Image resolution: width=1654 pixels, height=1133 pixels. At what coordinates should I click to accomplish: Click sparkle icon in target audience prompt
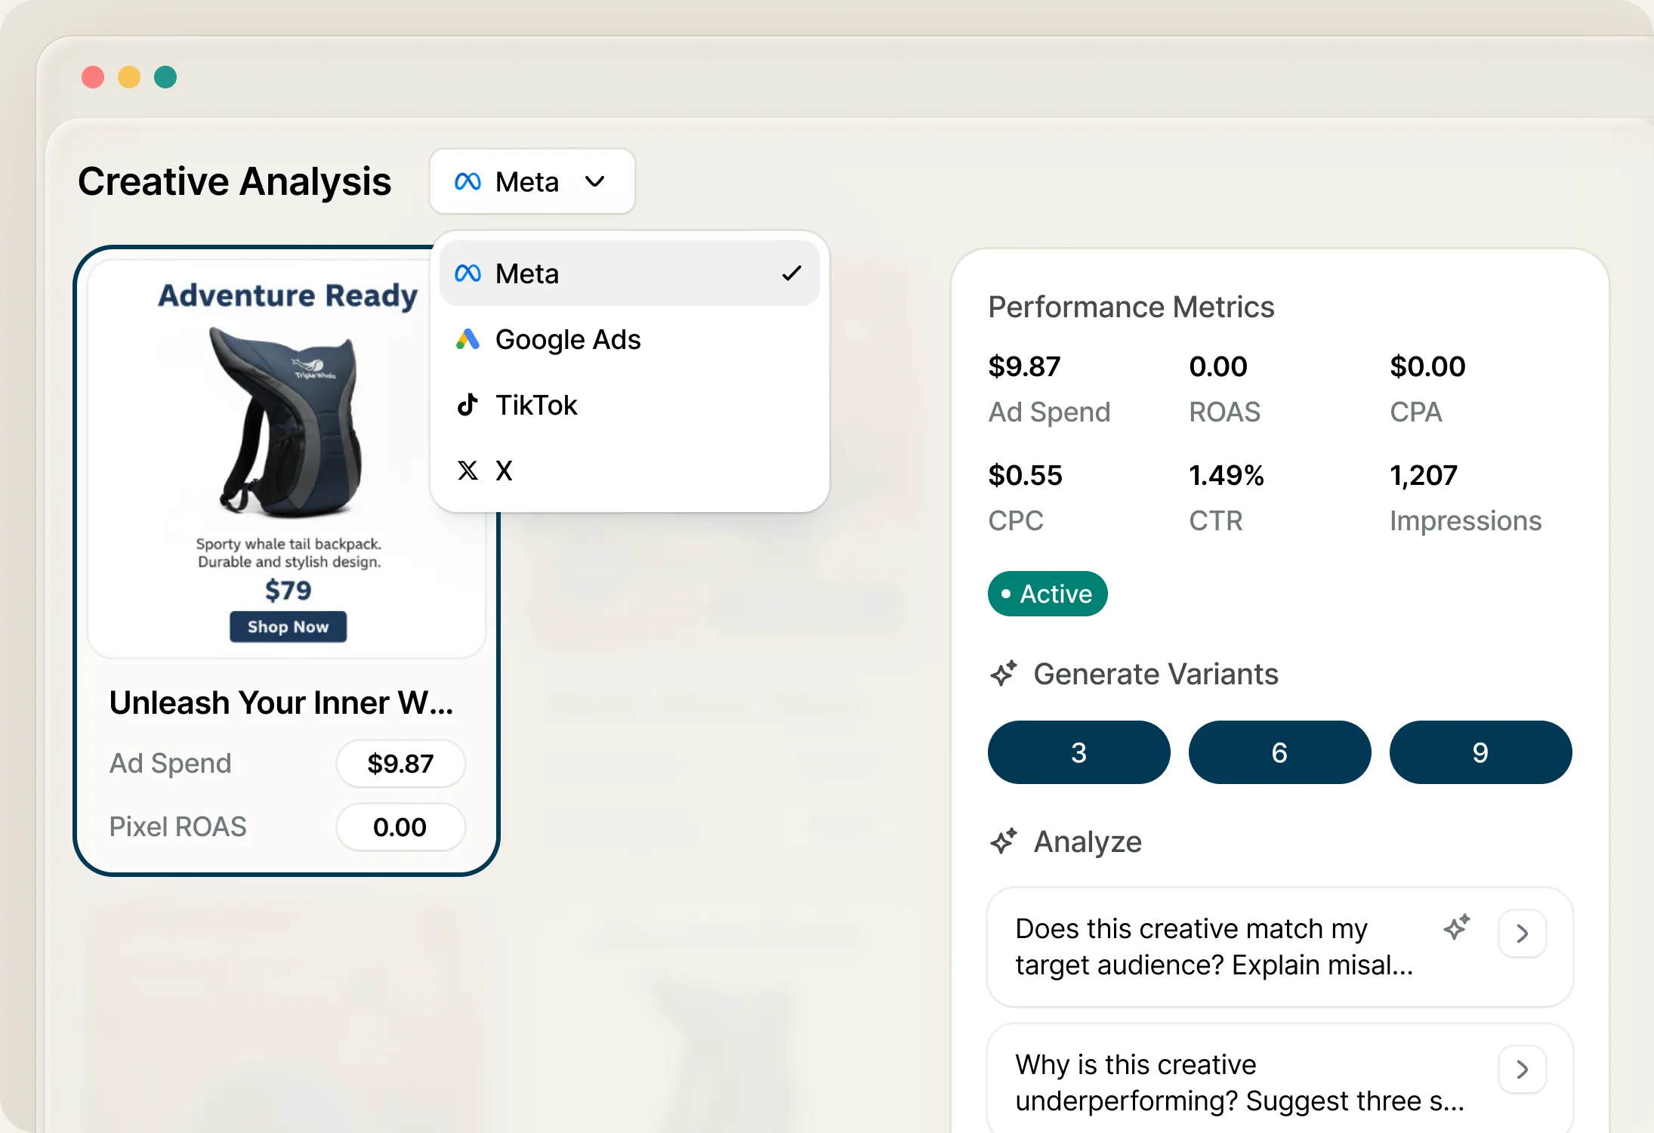click(1457, 927)
